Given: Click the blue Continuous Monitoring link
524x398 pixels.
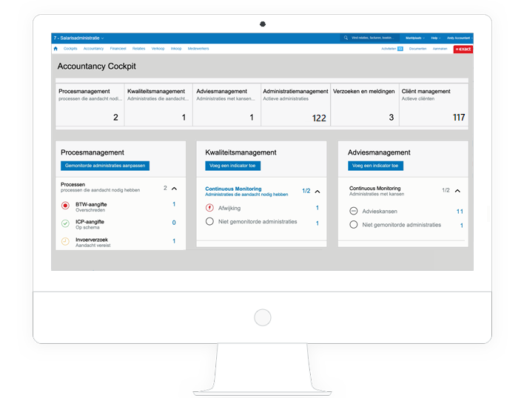Looking at the screenshot, I should [x=233, y=189].
